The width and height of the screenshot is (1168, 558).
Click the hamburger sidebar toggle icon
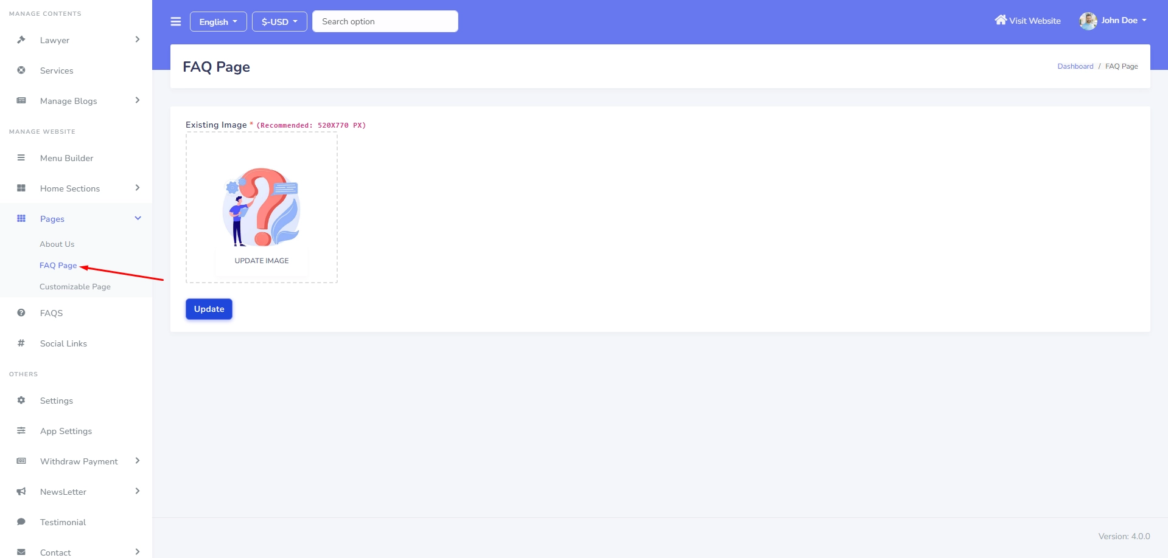click(176, 22)
